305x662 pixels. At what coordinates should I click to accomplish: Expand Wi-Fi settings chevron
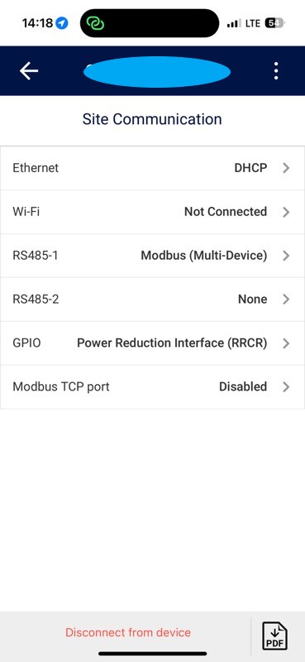click(287, 212)
